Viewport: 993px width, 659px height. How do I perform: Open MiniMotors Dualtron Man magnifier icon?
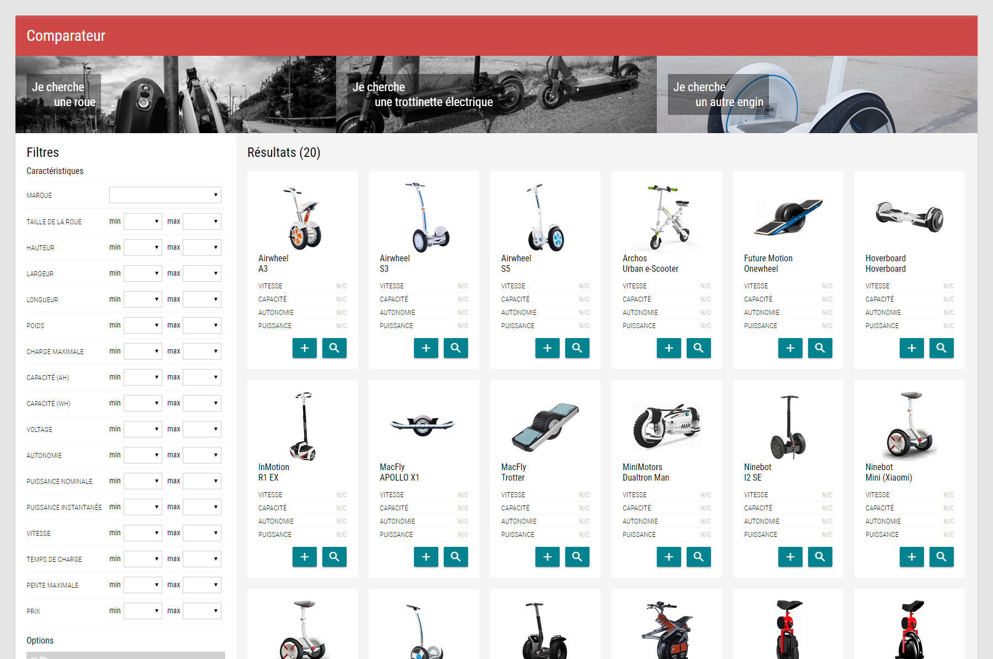(699, 557)
